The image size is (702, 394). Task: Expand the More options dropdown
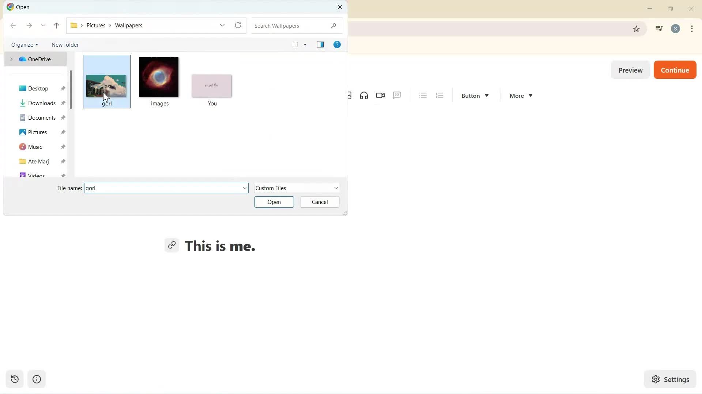520,96
